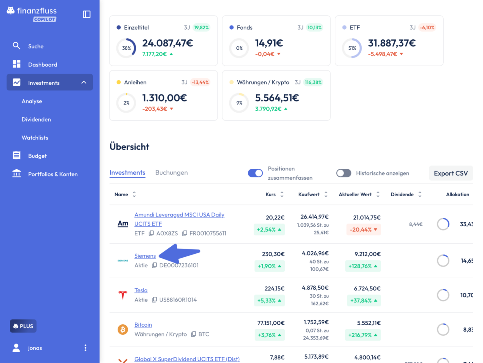Click the Anleihen value 1.310,00€
The height and width of the screenshot is (363, 483).
pyautogui.click(x=165, y=98)
